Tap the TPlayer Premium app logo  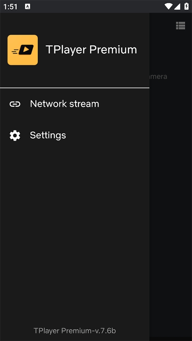pyautogui.click(x=23, y=50)
